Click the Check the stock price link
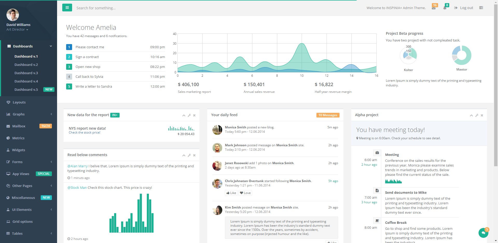The width and height of the screenshot is (498, 243). tap(84, 133)
